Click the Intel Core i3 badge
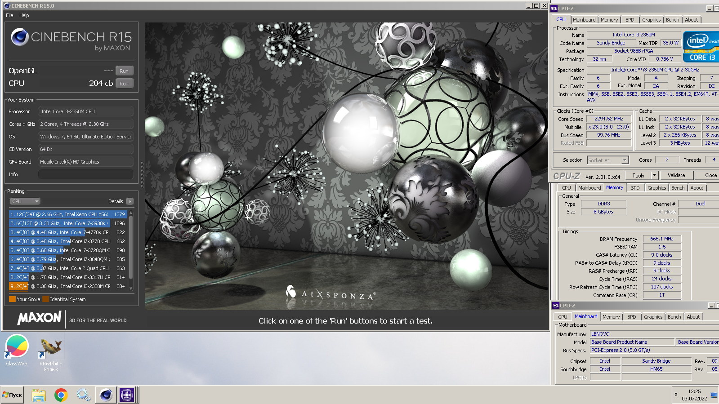The image size is (719, 404). (701, 46)
